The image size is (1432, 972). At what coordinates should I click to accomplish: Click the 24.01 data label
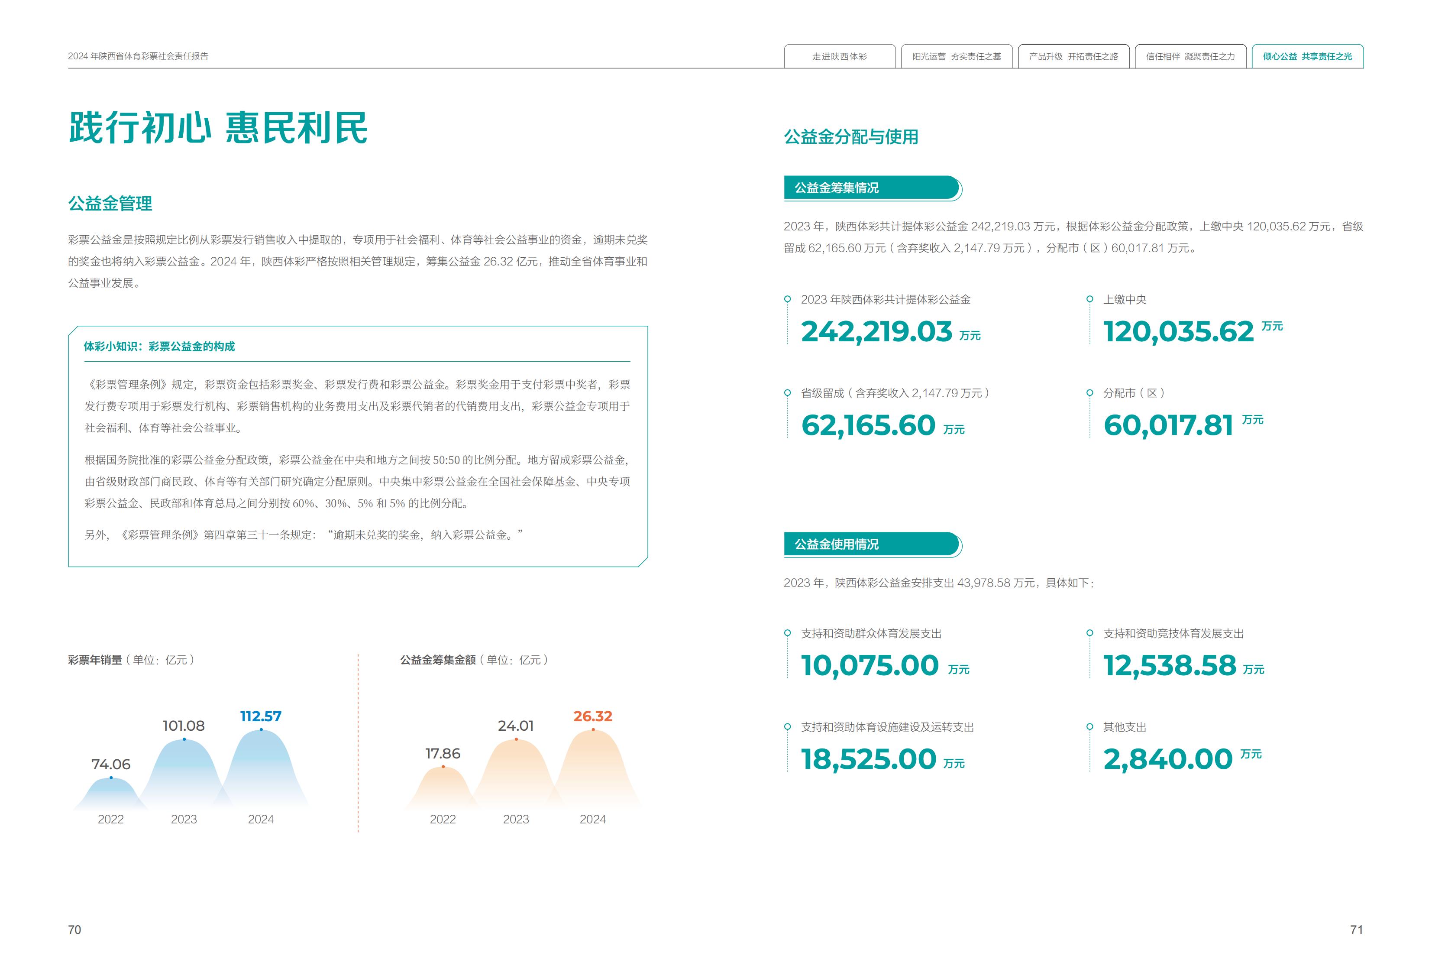pos(516,726)
